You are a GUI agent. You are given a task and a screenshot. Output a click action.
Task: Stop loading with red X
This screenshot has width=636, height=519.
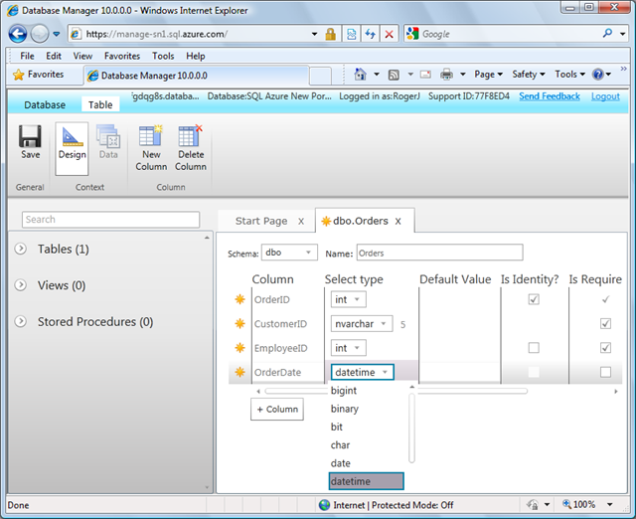389,34
